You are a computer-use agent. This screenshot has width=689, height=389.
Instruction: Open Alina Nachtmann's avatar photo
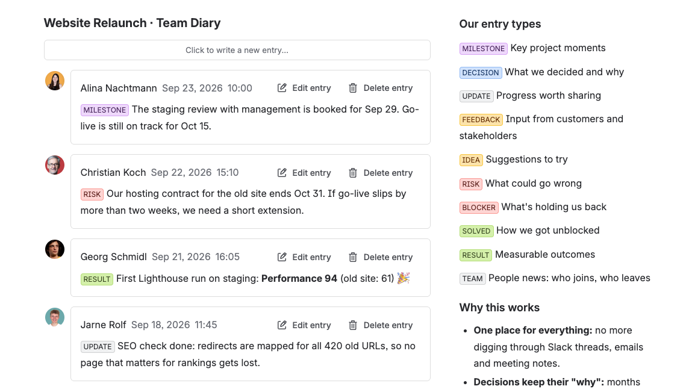click(x=55, y=81)
